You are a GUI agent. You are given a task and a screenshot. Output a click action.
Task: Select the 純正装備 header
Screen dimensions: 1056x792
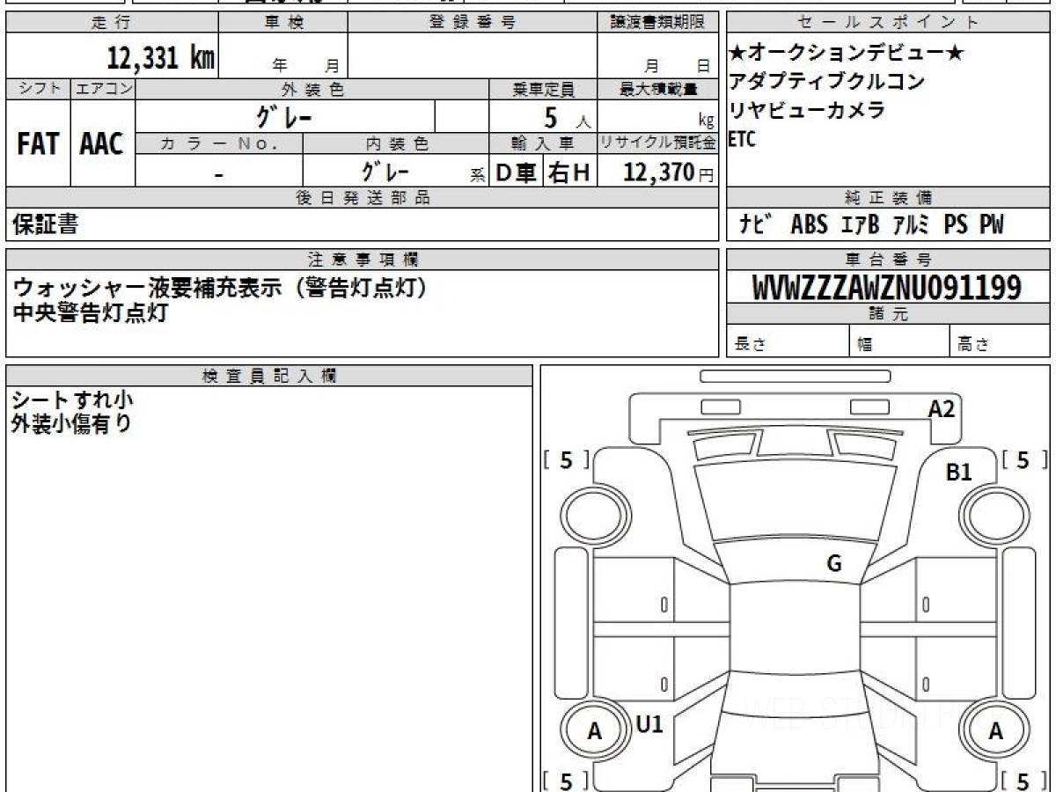(889, 198)
